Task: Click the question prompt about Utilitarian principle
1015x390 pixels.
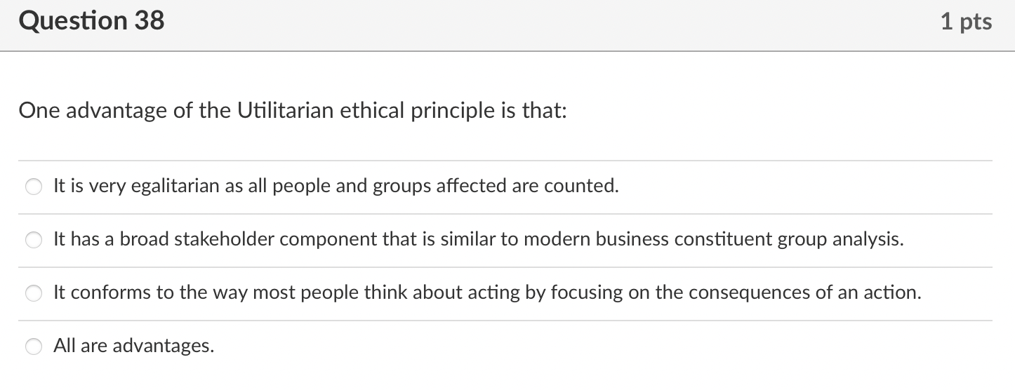Action: (292, 111)
